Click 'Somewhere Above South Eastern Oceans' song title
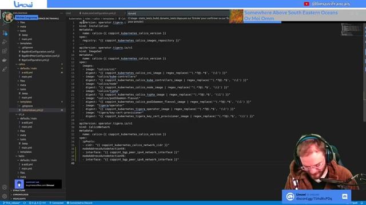 pyautogui.click(x=291, y=13)
